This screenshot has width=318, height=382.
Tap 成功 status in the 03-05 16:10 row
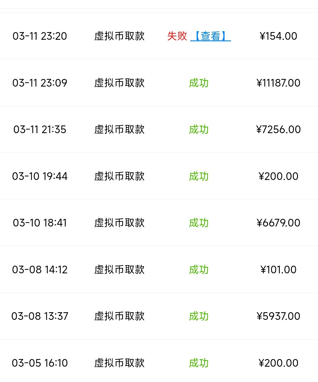[199, 363]
